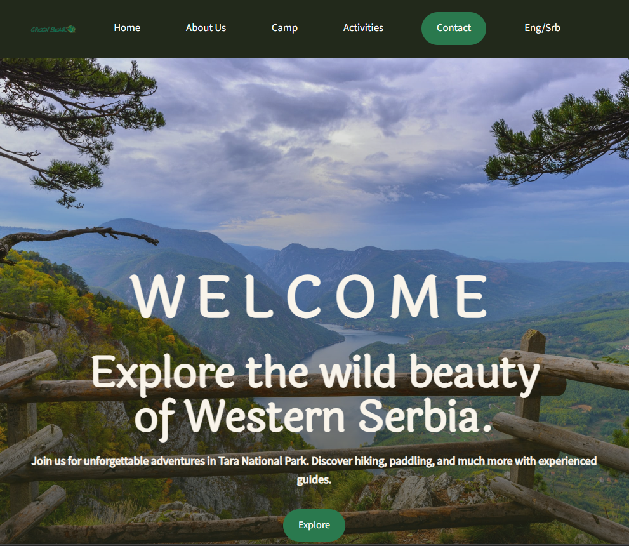Click the 'Explore the wild beauty' headline line
The height and width of the screenshot is (546, 629).
coord(315,374)
